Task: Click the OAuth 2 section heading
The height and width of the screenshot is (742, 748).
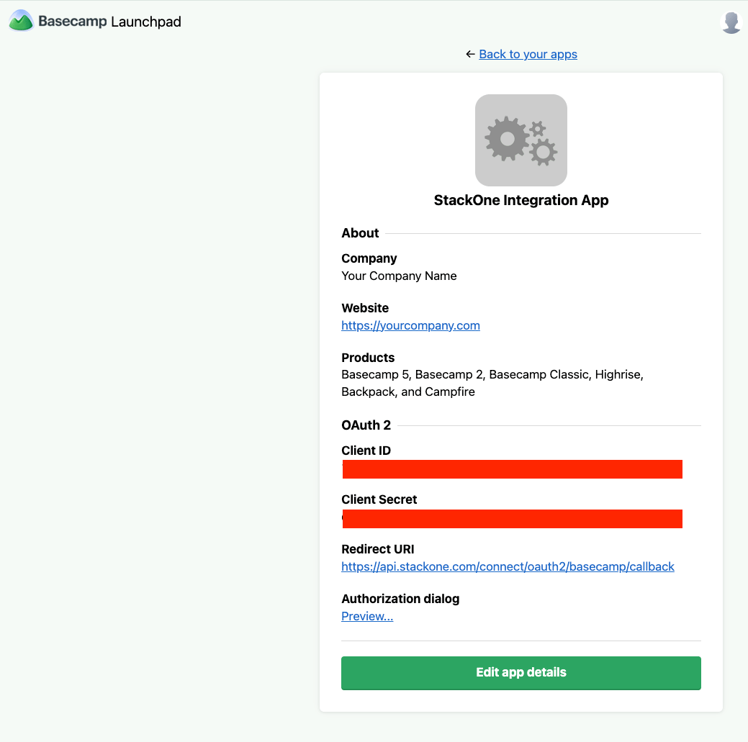Action: click(366, 425)
